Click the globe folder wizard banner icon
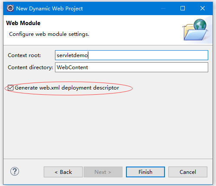Screen dimensions: 216x186 point(195,30)
